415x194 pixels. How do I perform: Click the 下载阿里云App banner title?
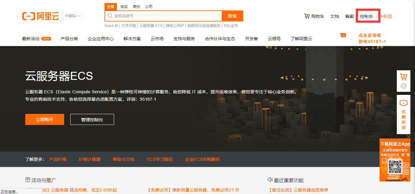point(395,144)
